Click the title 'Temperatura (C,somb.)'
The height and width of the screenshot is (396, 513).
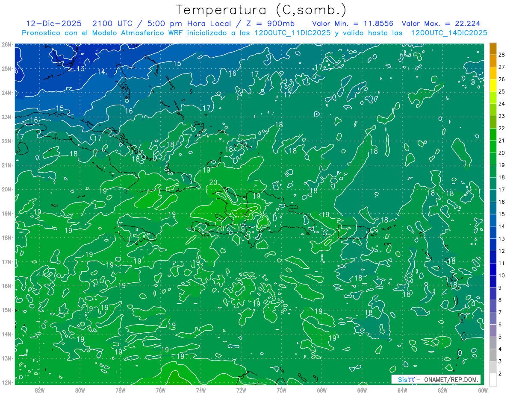[x=261, y=10]
